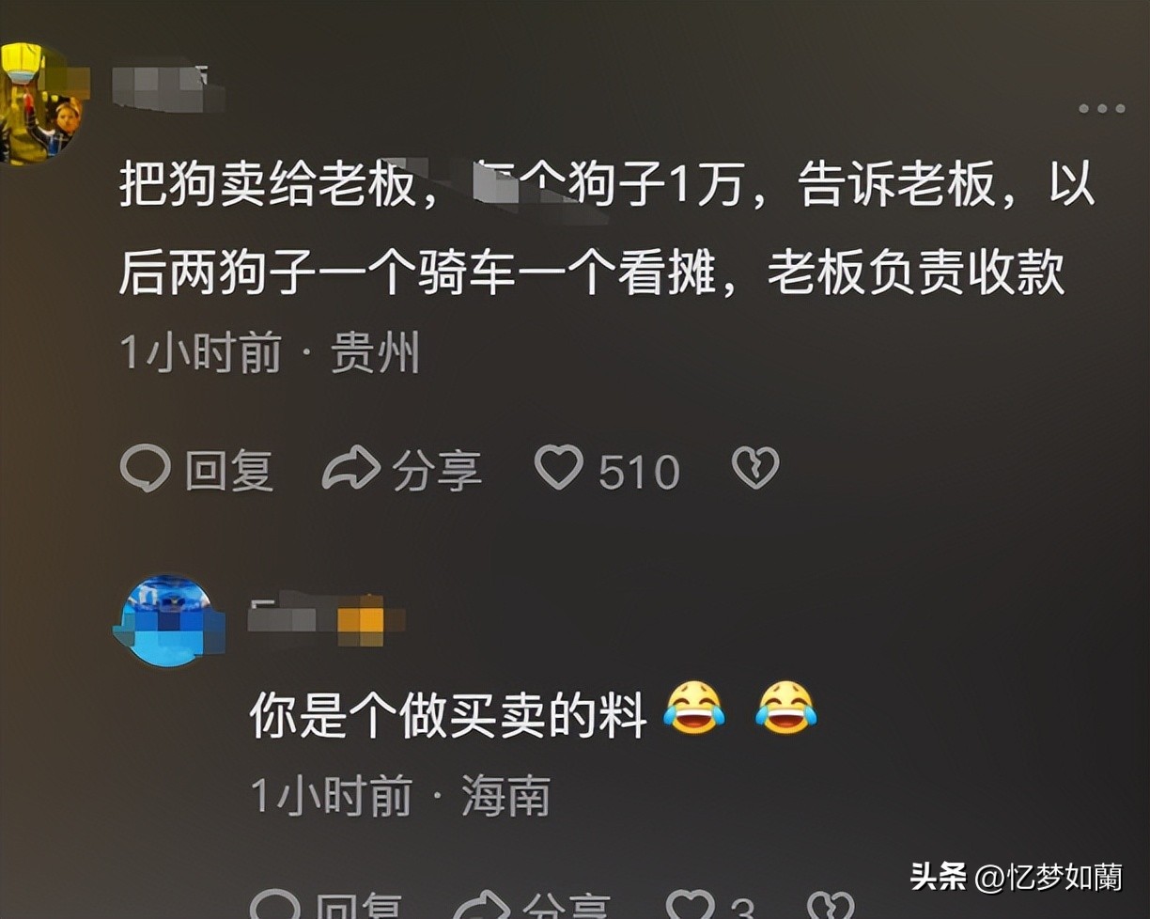Click the share arrow icon under Guizhou comment

pyautogui.click(x=350, y=468)
